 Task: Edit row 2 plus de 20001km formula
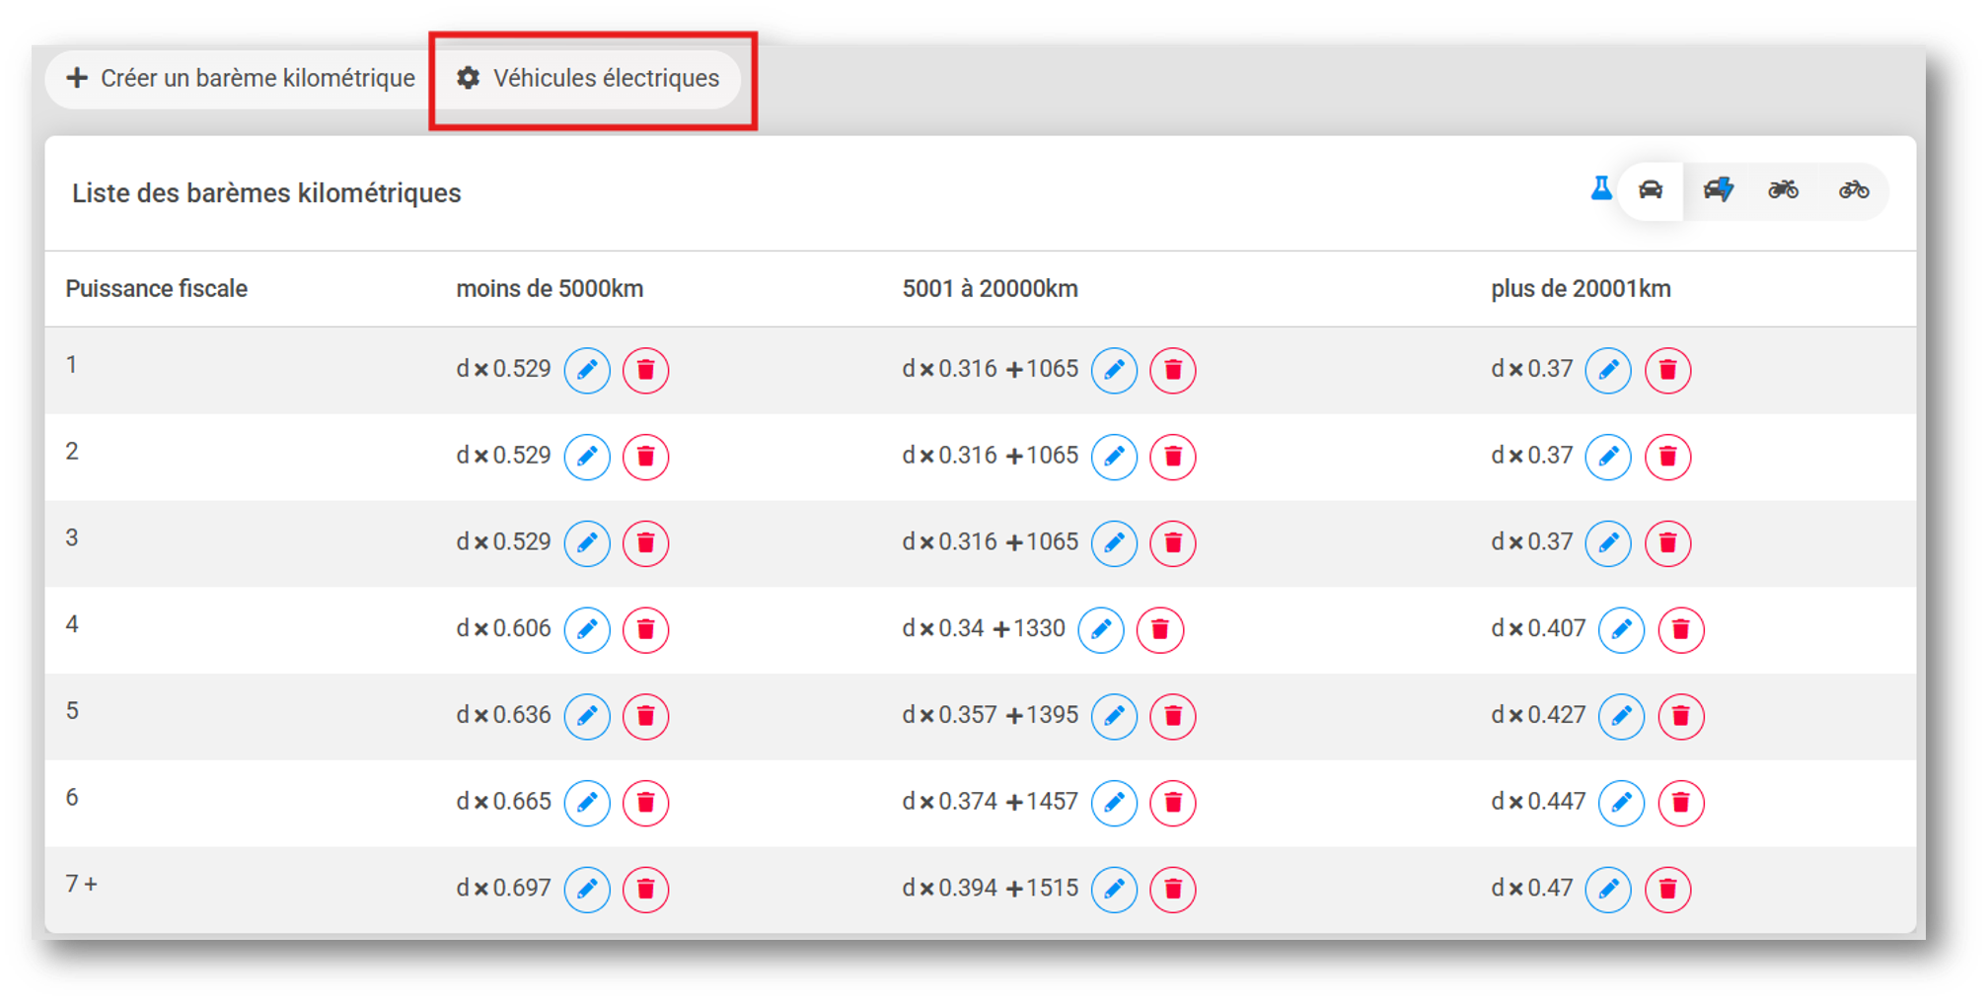(1608, 457)
